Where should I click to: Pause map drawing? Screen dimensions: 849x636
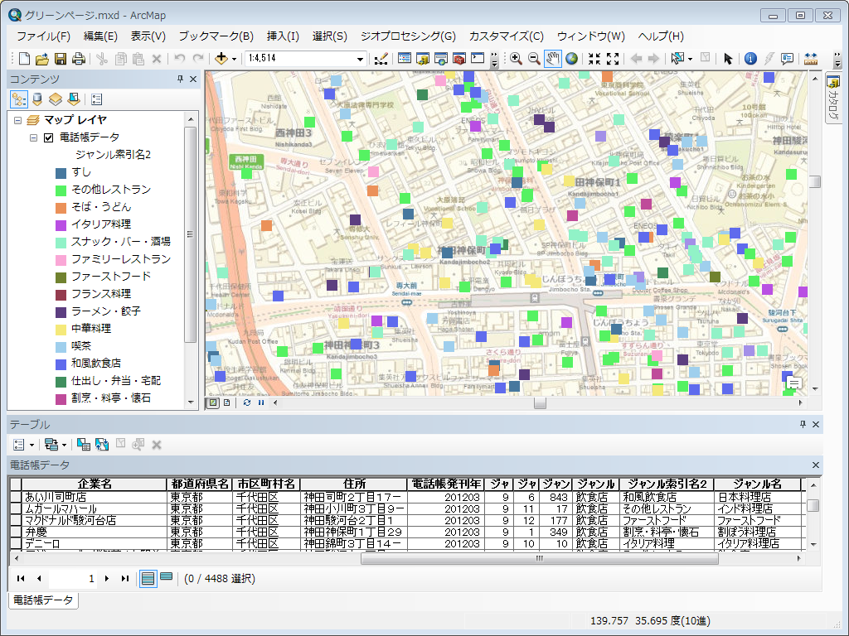point(261,403)
